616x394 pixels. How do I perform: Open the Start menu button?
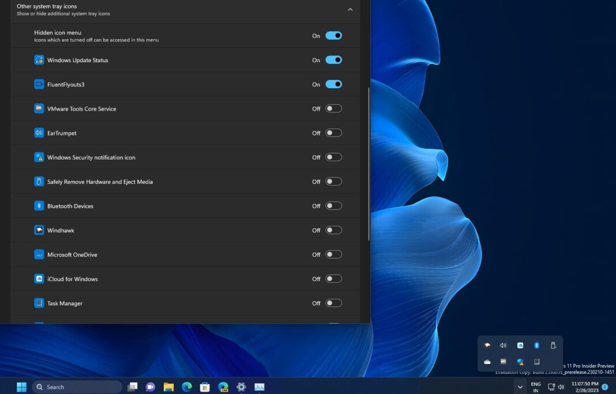[21, 387]
